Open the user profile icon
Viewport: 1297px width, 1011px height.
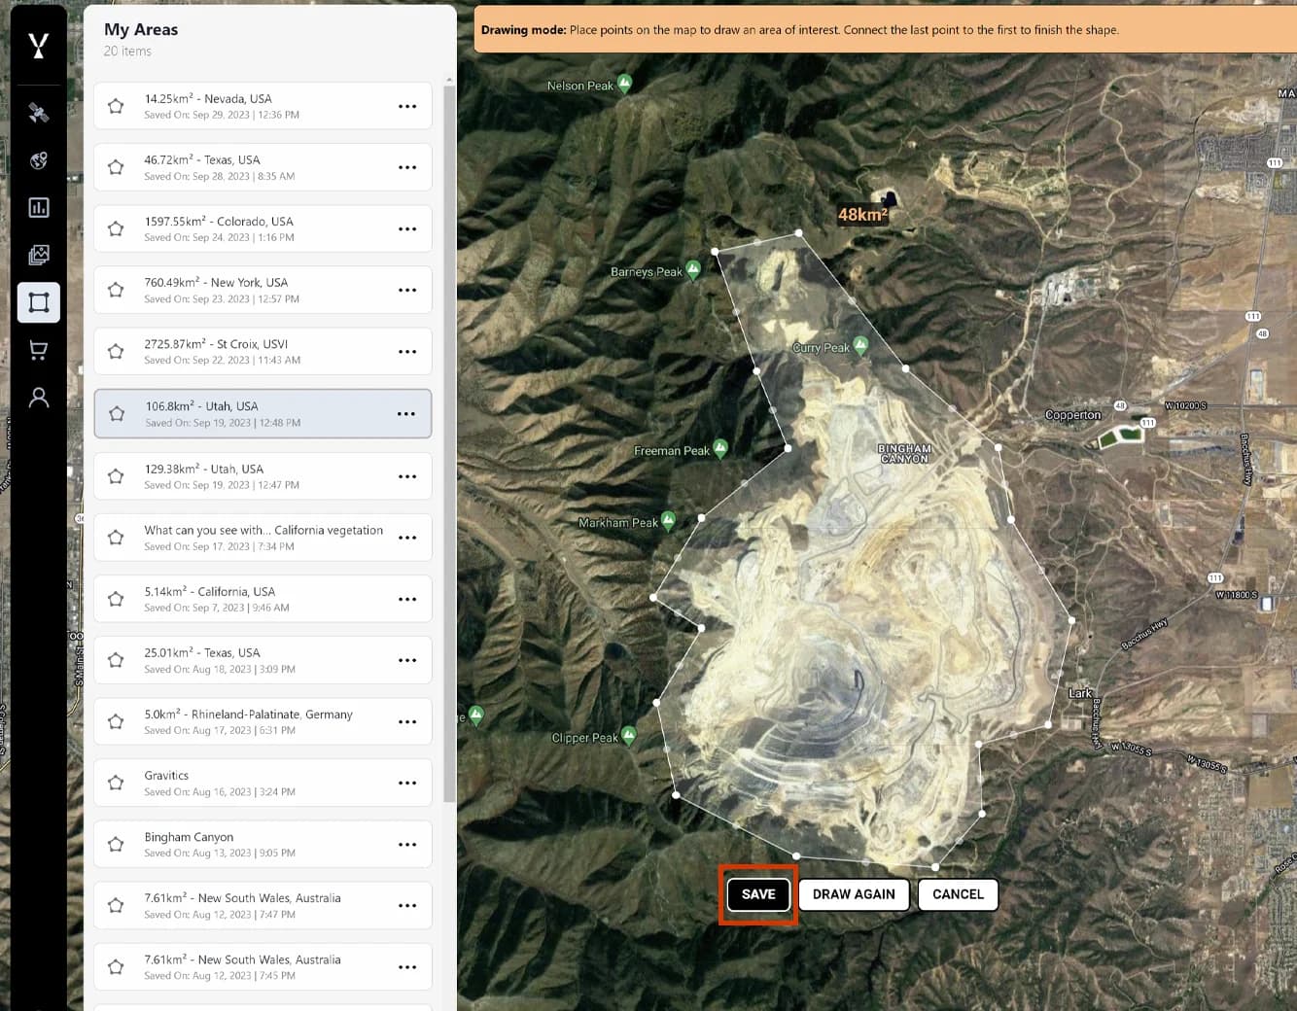coord(39,398)
